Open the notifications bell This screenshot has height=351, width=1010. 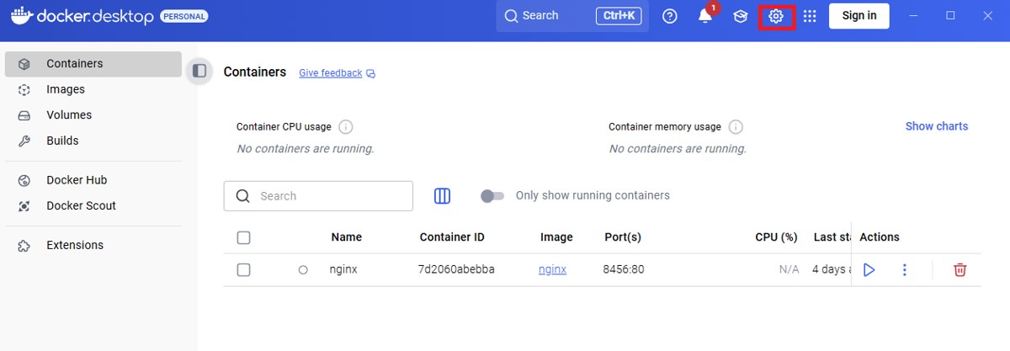pos(704,16)
